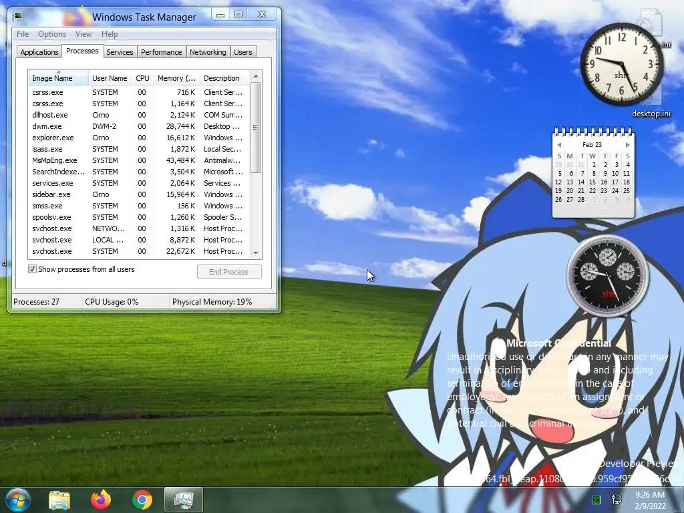Switch to the Users tab

point(243,52)
